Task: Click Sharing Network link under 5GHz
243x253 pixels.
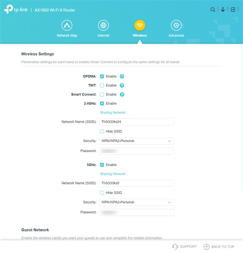Action: coord(113,174)
